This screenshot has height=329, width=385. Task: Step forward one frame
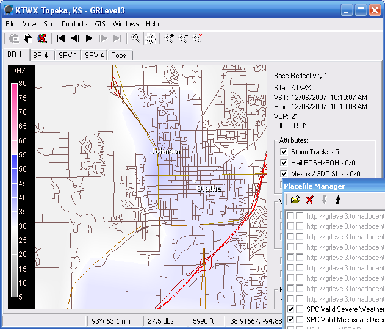click(103, 38)
